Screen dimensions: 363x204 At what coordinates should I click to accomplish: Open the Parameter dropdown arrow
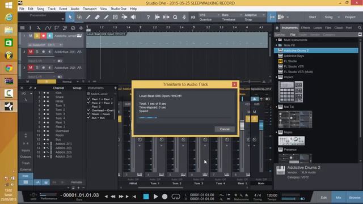(62, 19)
